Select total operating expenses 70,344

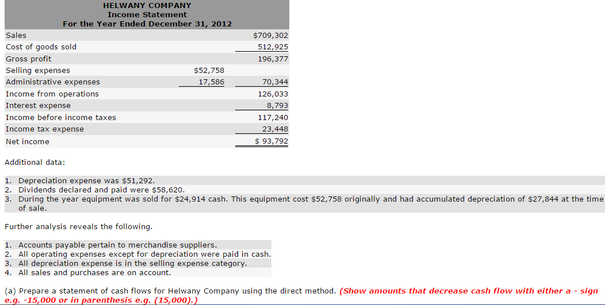pos(275,82)
